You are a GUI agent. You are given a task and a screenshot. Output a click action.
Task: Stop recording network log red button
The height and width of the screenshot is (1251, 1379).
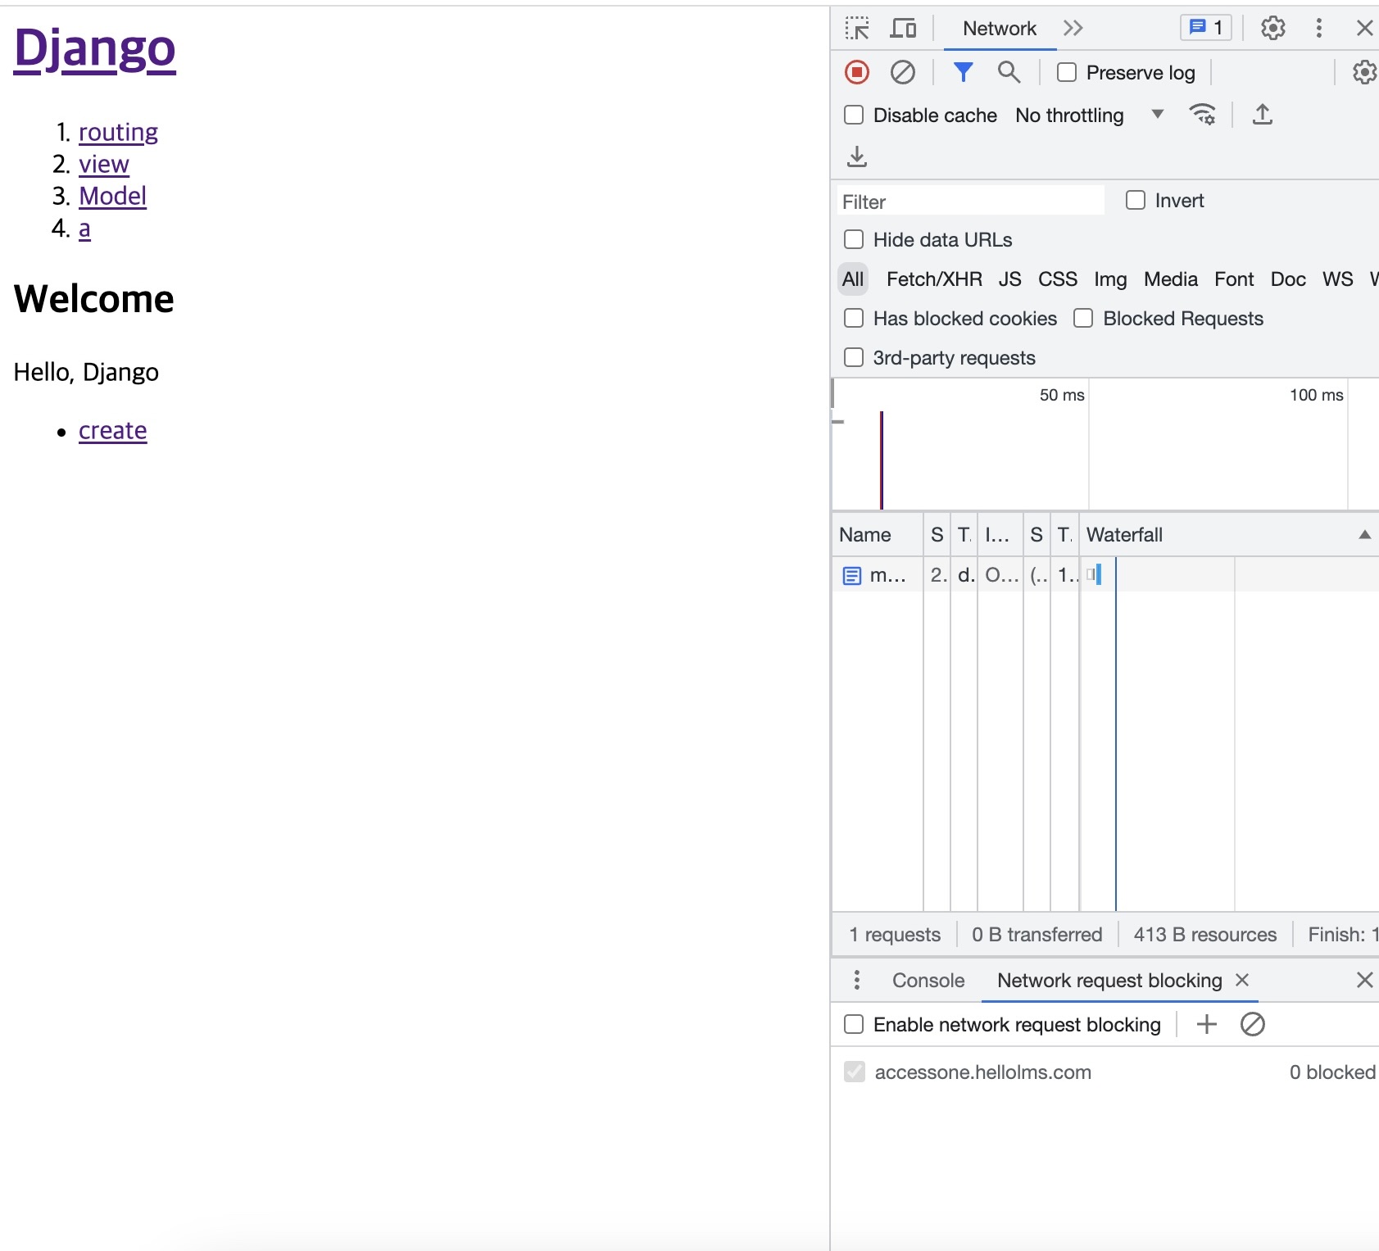pos(857,72)
